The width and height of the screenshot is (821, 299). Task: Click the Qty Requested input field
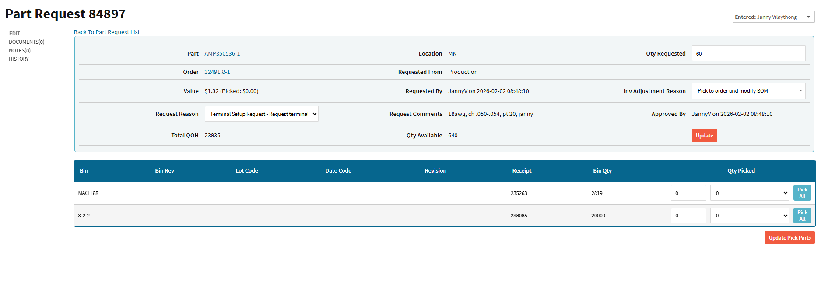pyautogui.click(x=748, y=54)
